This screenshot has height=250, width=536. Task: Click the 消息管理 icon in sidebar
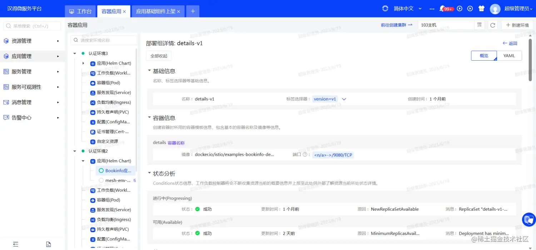pos(6,102)
